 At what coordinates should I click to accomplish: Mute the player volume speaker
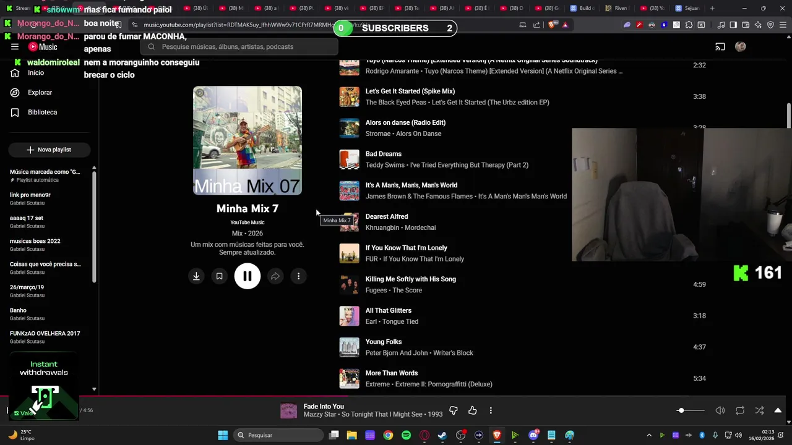720,410
